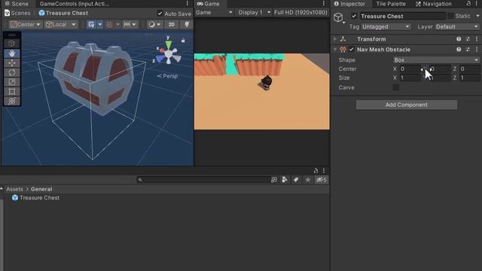
Task: Collapse the Nav Mesh Obstacle foldout
Action: tap(335, 50)
